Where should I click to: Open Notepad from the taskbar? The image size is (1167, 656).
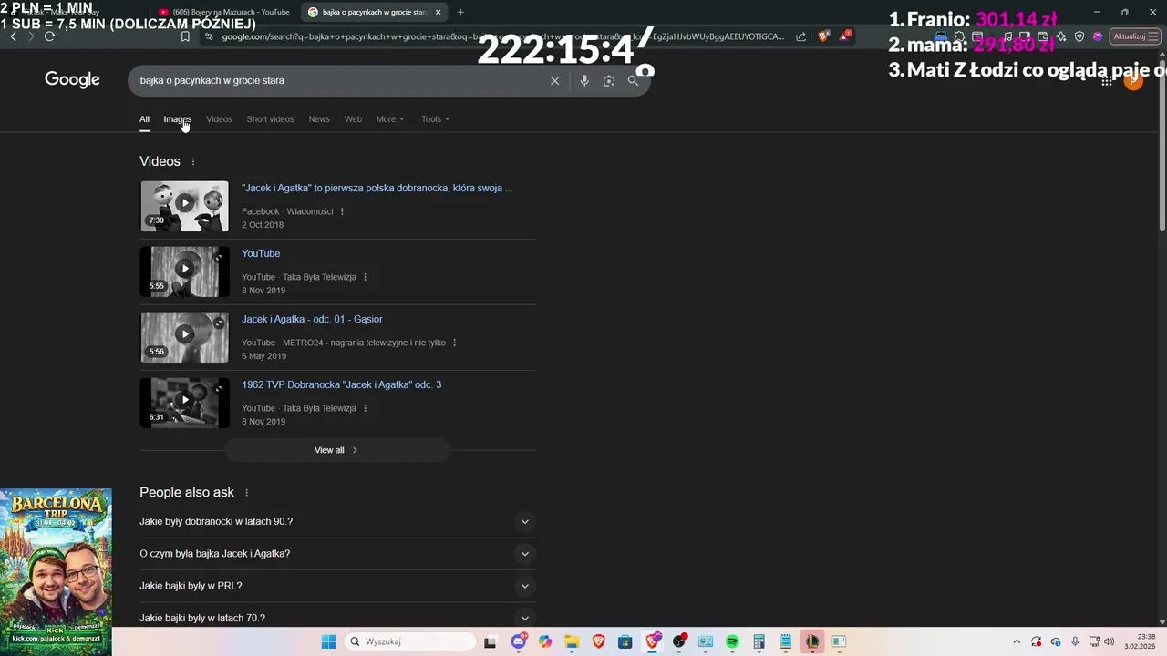pyautogui.click(x=786, y=641)
